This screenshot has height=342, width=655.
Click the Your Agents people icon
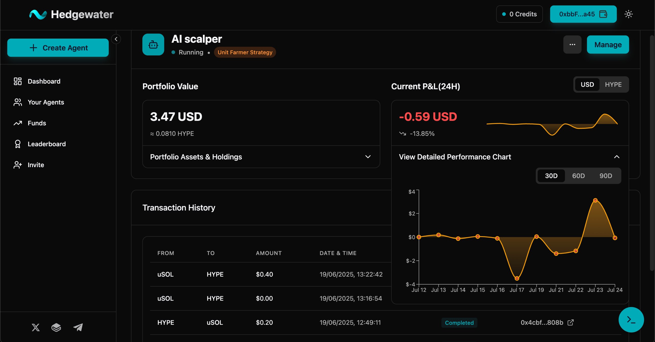18,102
